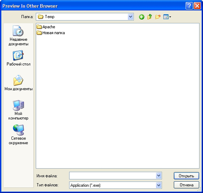This screenshot has height=193, width=203.
Task: Open Мои документы in the places bar
Action: 18,83
